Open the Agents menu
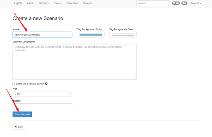 tap(30, 3)
